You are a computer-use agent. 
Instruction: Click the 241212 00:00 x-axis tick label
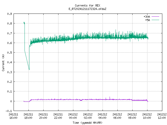coord(73,116)
